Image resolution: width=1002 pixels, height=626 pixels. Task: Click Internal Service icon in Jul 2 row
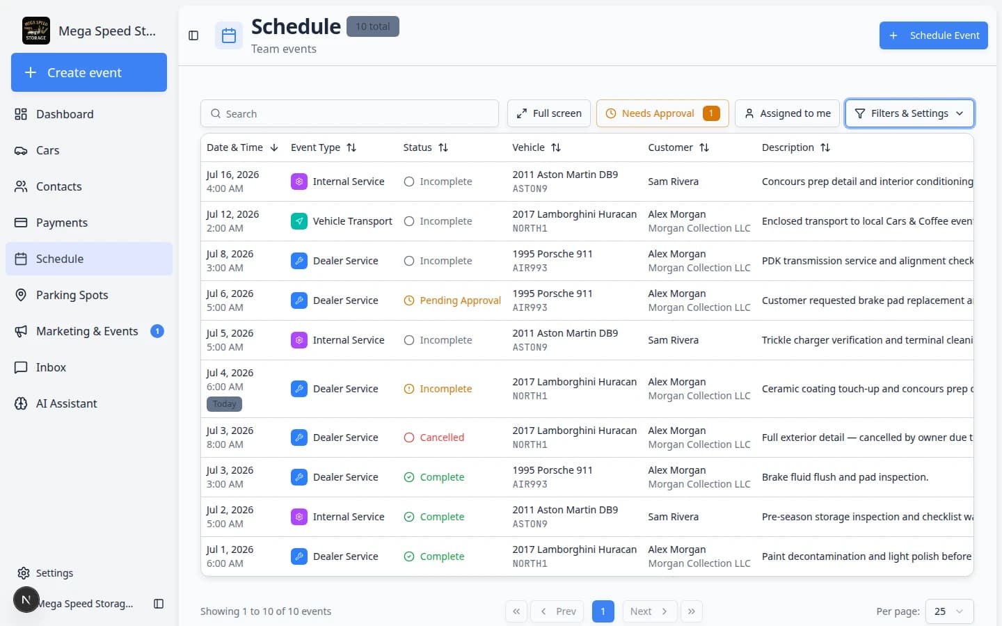click(x=299, y=517)
